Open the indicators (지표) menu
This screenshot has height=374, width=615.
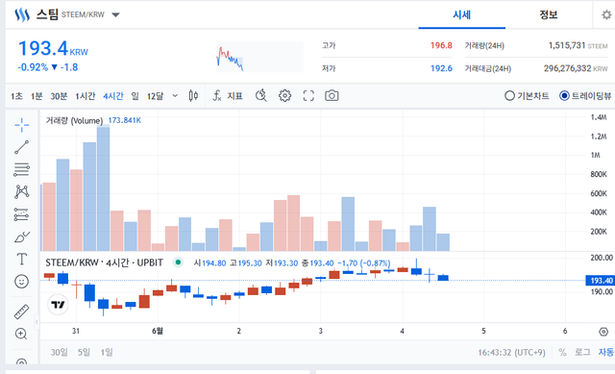tap(228, 96)
